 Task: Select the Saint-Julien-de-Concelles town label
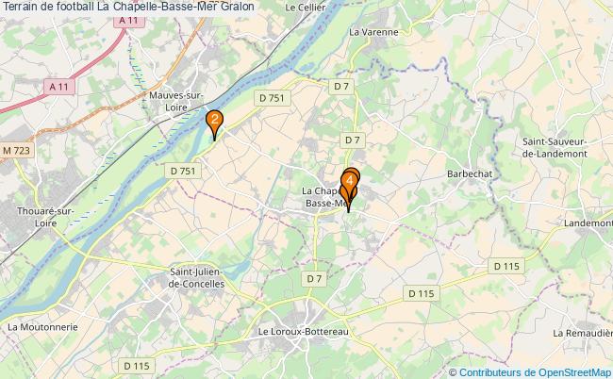(196, 278)
